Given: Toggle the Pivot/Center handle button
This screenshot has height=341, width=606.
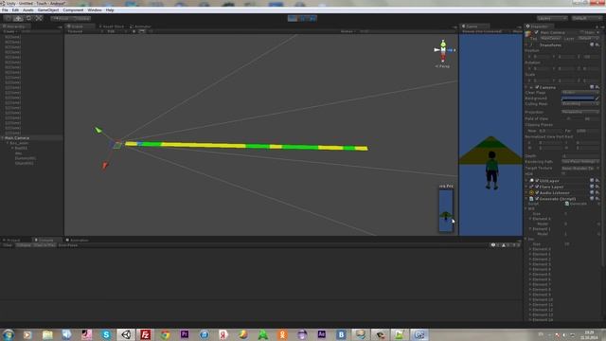Looking at the screenshot, I should [x=62, y=18].
